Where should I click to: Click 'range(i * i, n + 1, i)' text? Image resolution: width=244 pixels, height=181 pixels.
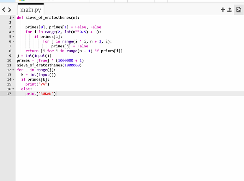[86, 41]
